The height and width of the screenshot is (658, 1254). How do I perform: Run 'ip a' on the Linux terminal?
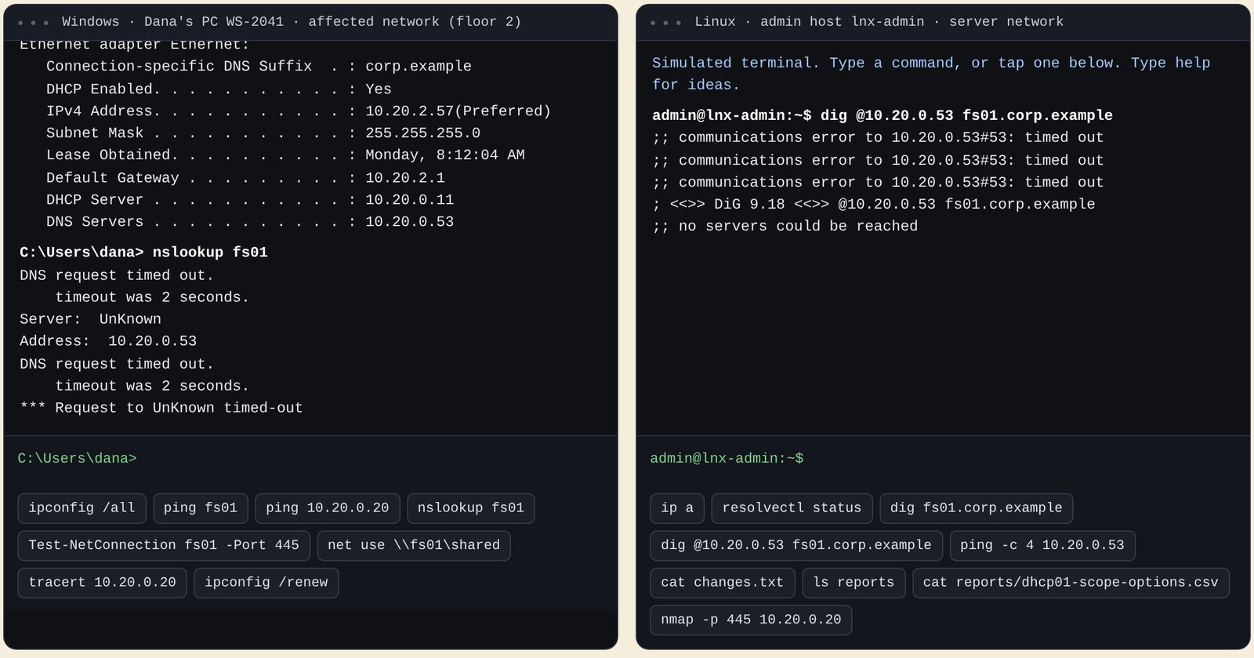coord(677,508)
